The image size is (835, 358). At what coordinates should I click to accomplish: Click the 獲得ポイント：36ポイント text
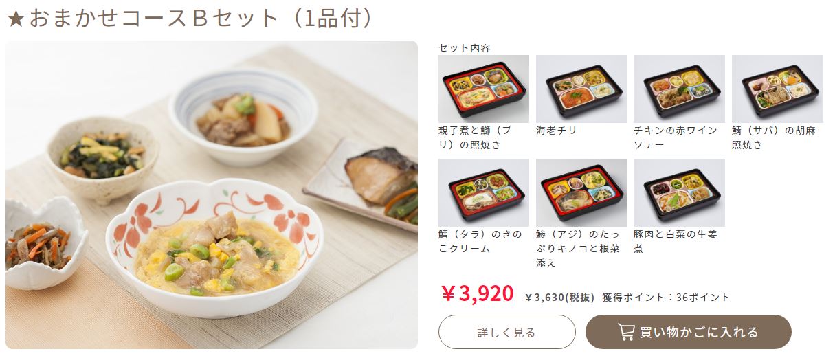tap(666, 297)
